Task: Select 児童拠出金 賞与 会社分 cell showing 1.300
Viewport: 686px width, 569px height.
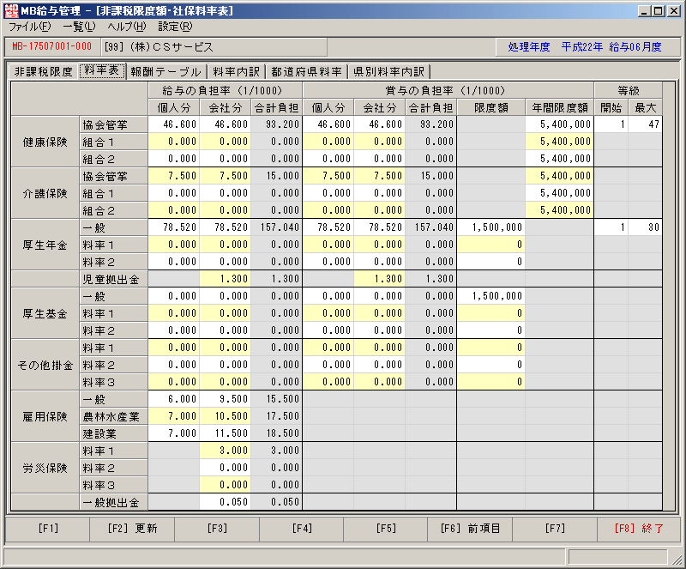Action: point(379,279)
